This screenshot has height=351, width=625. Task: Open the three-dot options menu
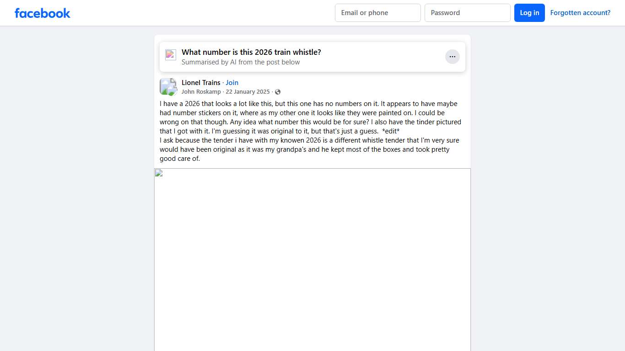[452, 57]
